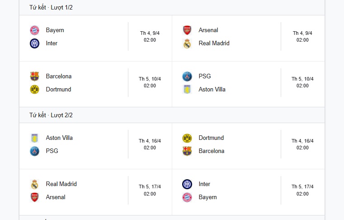Click the Arsenal crest in the 9/4 match
This screenshot has width=344, height=220.
point(187,30)
